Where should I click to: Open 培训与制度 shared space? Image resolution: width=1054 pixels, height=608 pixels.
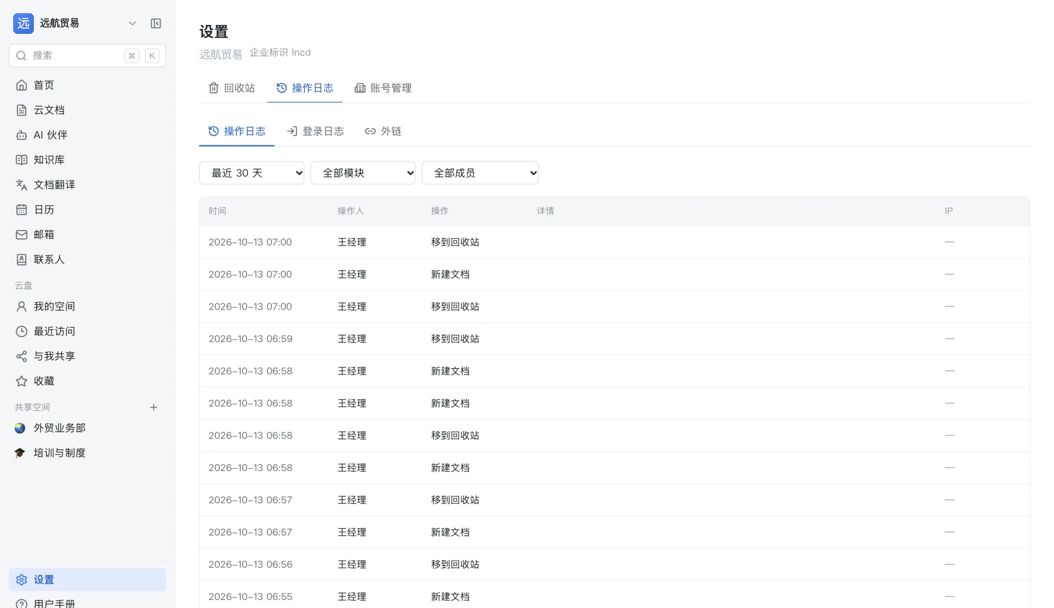88,453
